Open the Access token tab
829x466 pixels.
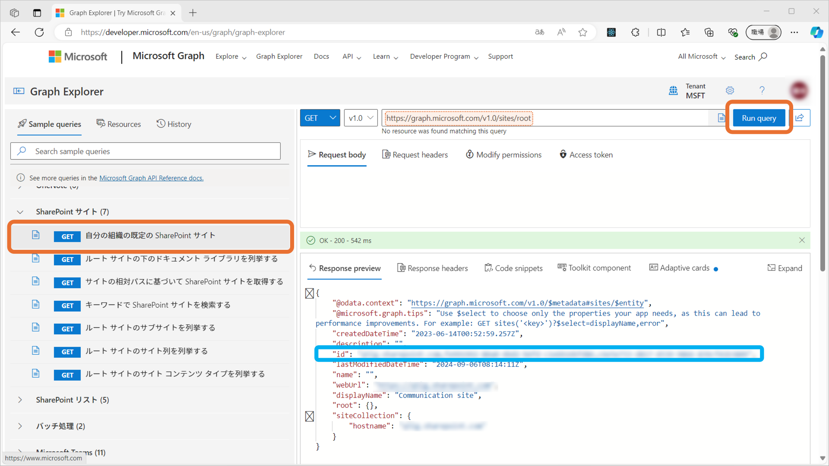586,154
